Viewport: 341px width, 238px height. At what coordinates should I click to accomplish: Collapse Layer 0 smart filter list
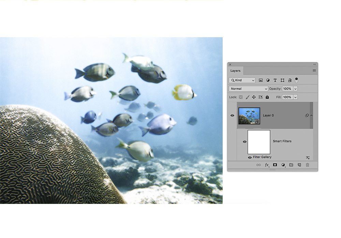click(x=311, y=116)
